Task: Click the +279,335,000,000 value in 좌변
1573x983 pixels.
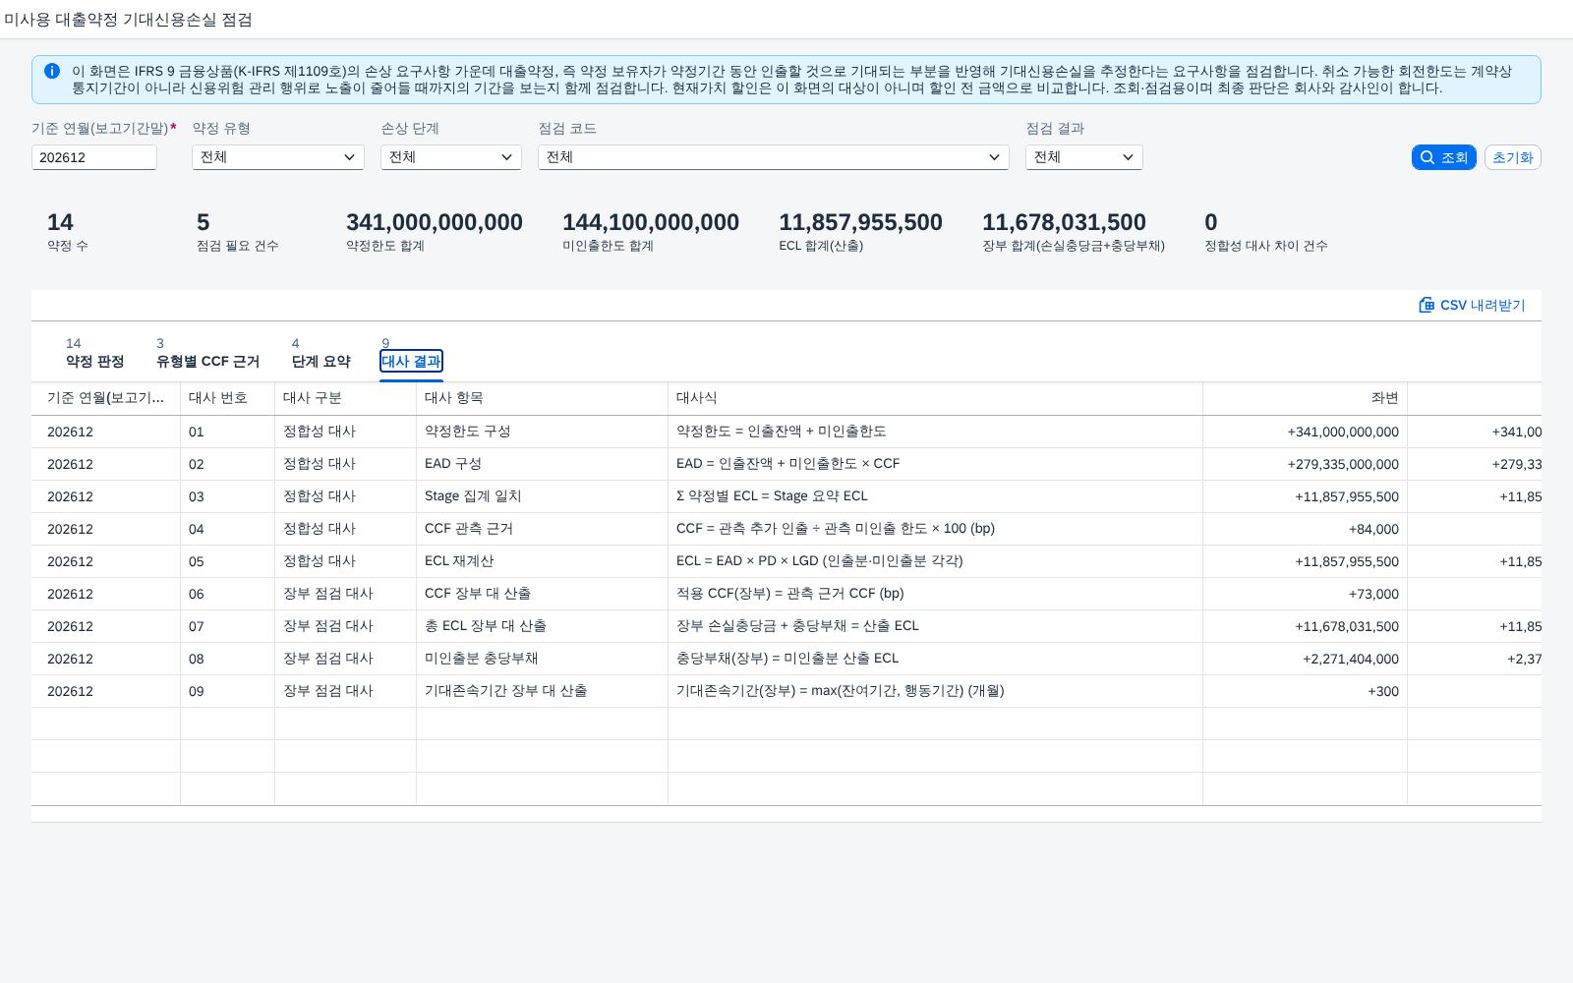Action: tap(1343, 464)
